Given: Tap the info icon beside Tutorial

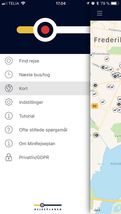Looking at the screenshot, I should coord(9,116).
